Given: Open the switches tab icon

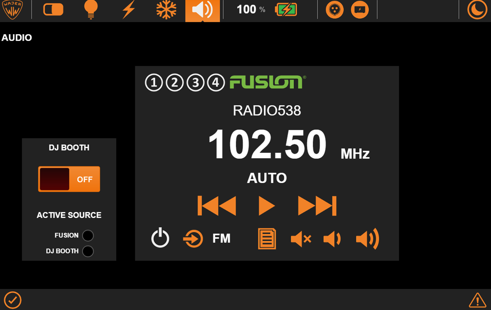Looking at the screenshot, I should click(x=53, y=10).
